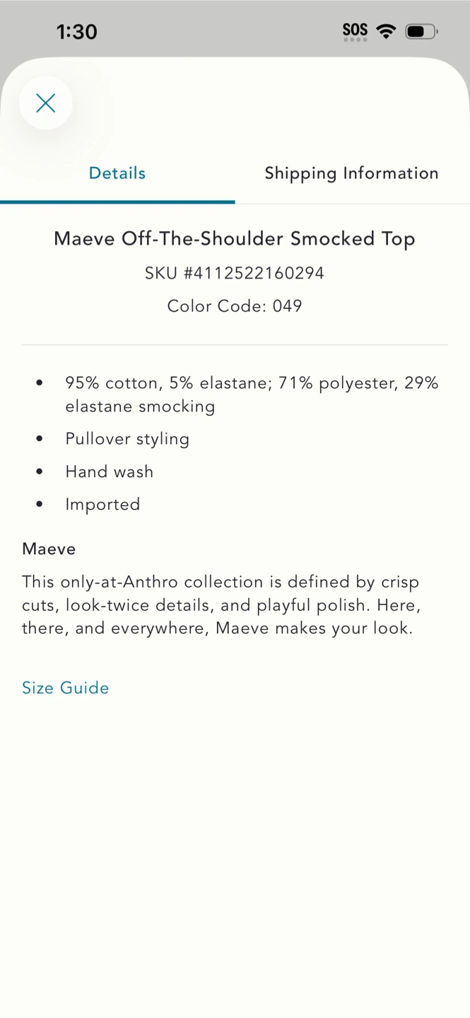Tap the Imported bullet item
470x1018 pixels.
click(102, 504)
